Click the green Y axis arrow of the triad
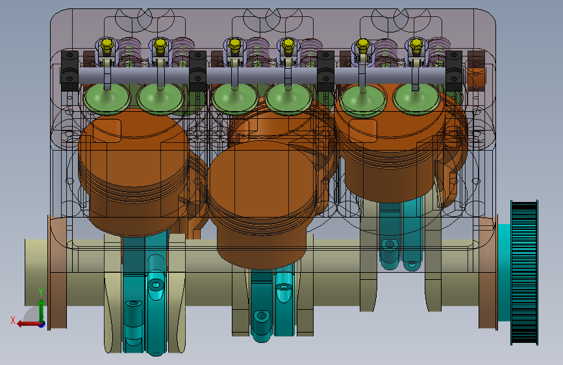The width and height of the screenshot is (563, 365). pyautogui.click(x=41, y=310)
